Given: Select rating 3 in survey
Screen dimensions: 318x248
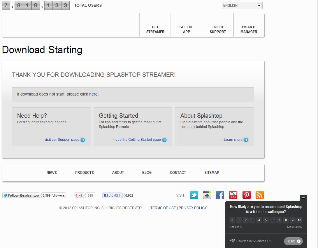Looking at the screenshot, I should coord(252,220).
